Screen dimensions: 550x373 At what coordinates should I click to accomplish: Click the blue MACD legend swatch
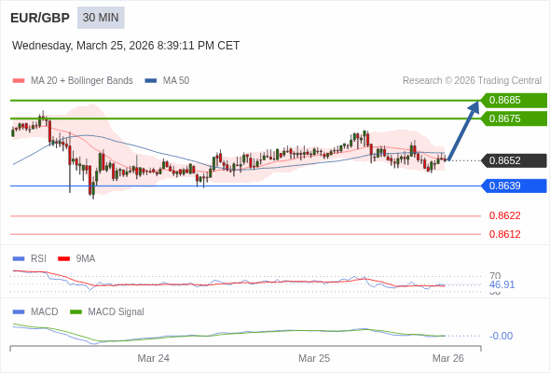19,312
